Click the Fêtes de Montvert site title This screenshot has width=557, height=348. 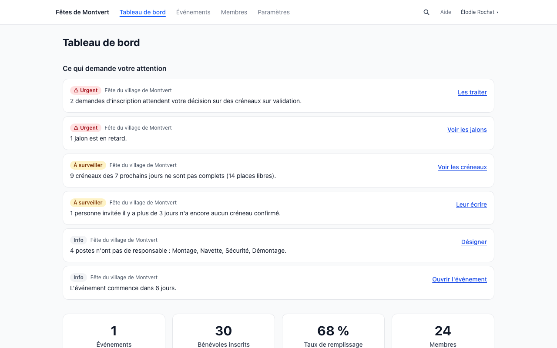pyautogui.click(x=82, y=12)
